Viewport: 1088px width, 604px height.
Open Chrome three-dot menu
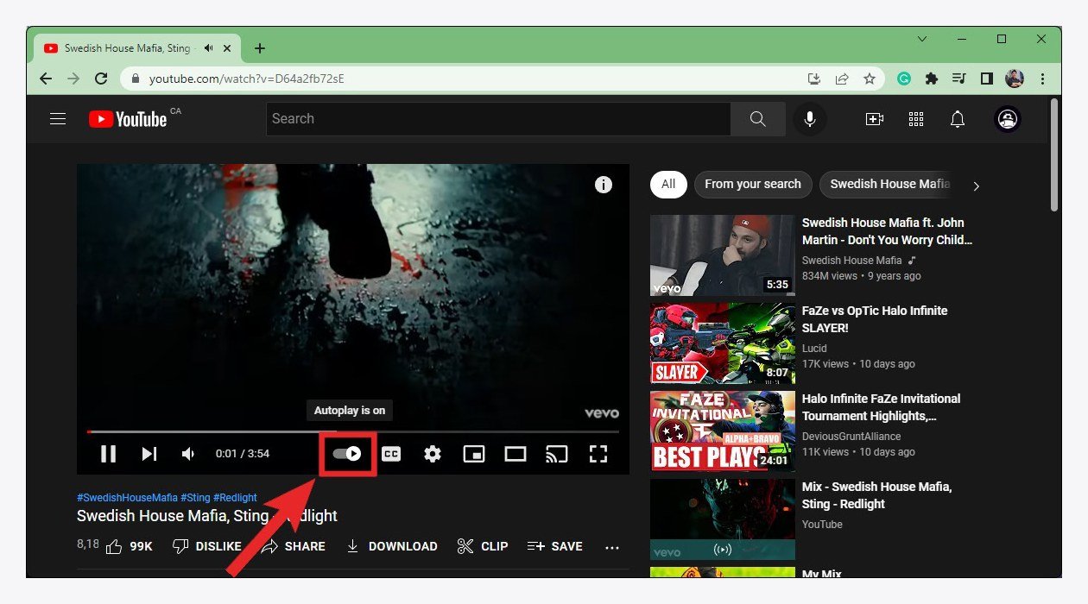[x=1042, y=79]
